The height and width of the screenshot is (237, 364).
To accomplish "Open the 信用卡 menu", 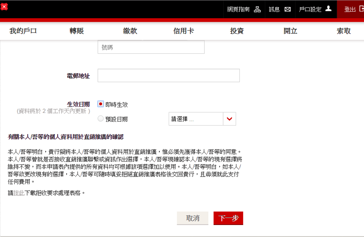I will 183,31.
